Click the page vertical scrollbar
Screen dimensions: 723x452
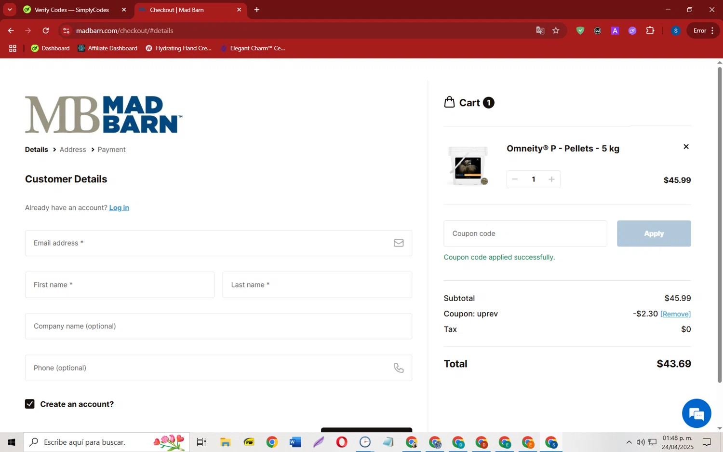[720, 225]
